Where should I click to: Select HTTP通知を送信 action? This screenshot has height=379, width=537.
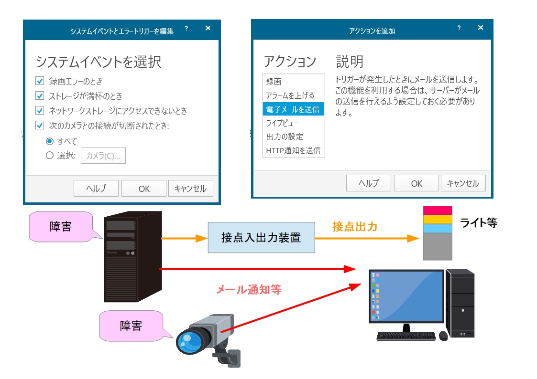[293, 150]
